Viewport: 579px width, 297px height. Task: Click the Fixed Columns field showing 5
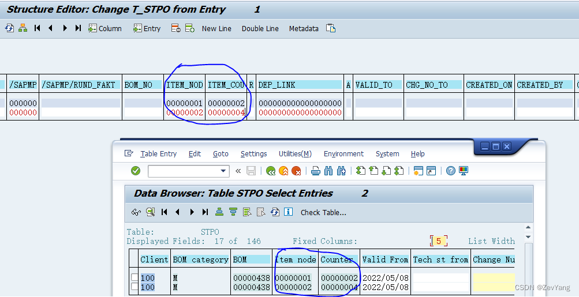(439, 241)
